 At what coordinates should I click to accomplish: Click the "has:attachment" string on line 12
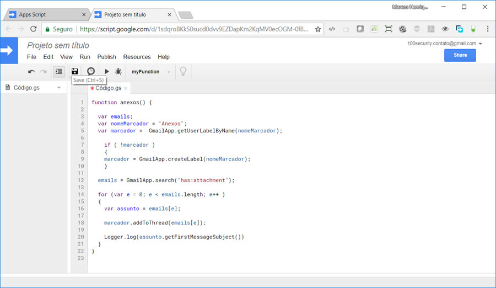click(202, 180)
